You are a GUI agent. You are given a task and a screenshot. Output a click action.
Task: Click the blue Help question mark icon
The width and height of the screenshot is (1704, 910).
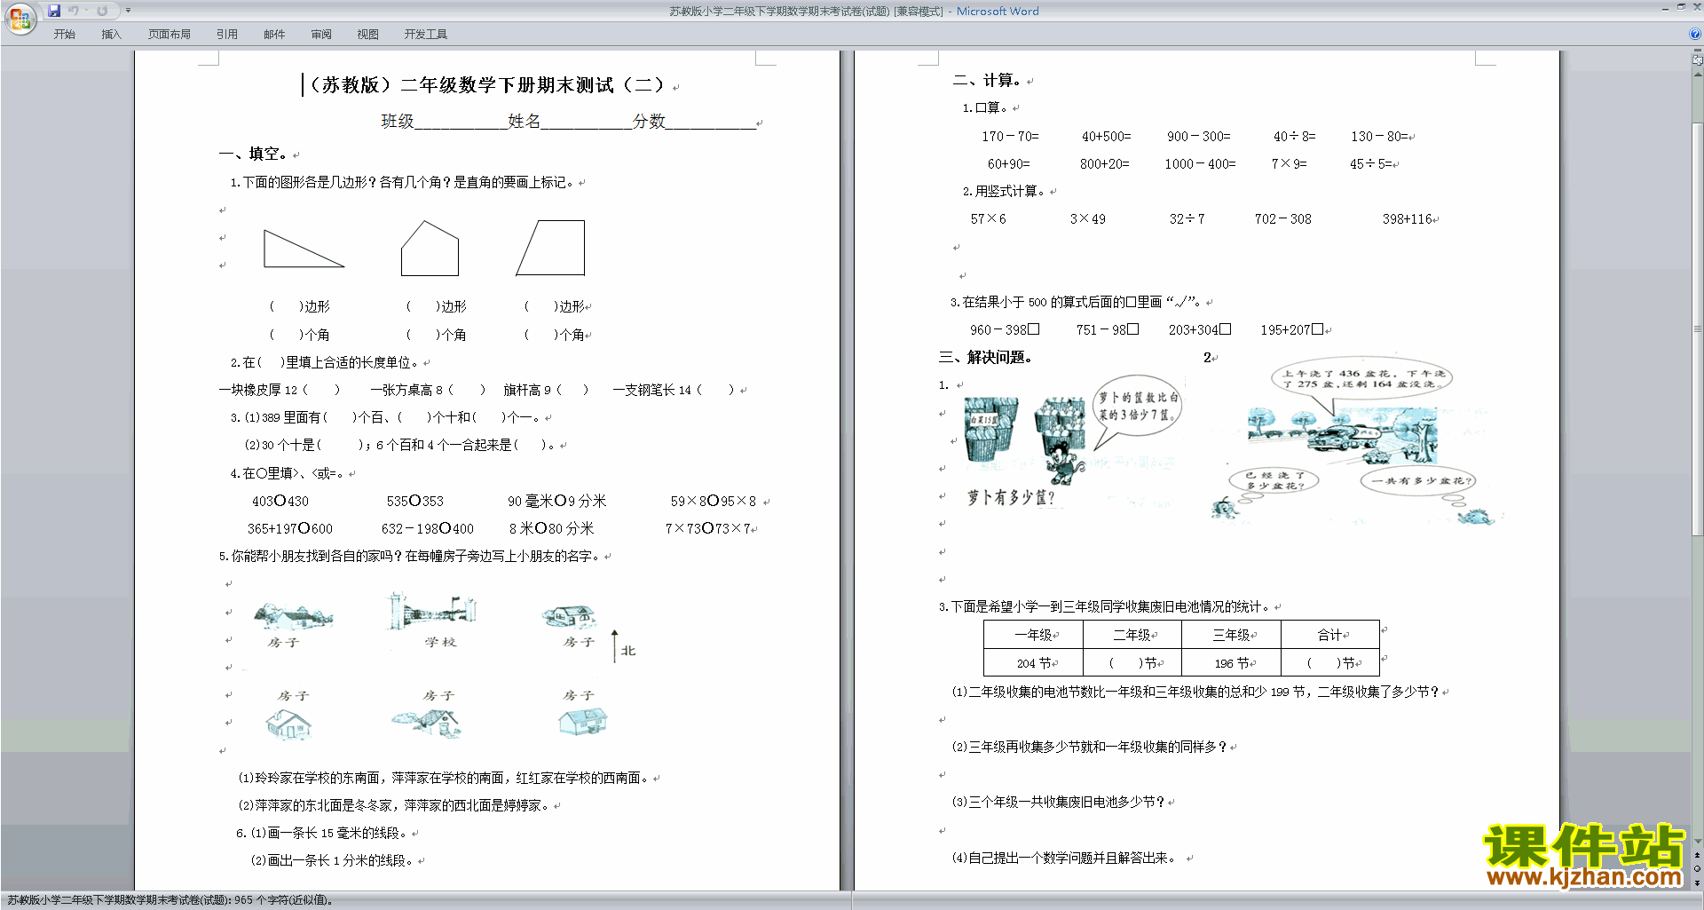(1695, 35)
